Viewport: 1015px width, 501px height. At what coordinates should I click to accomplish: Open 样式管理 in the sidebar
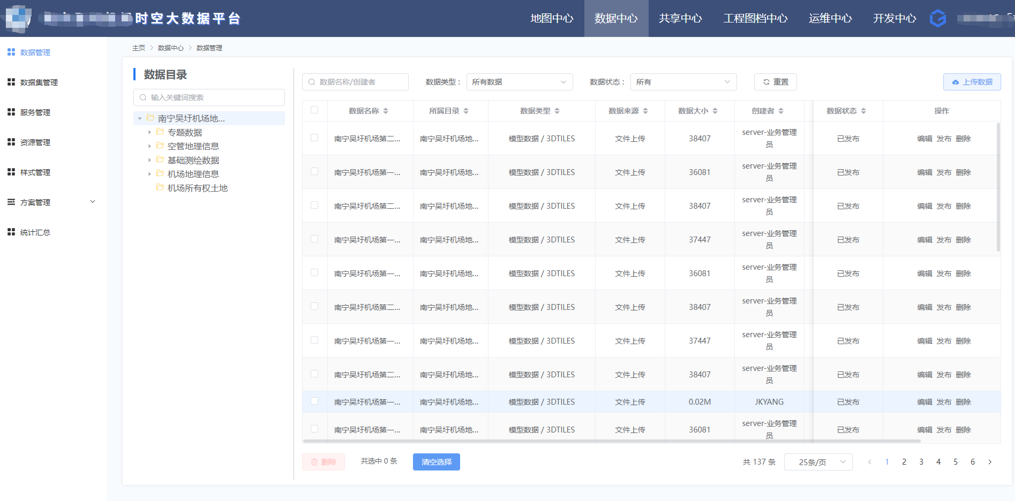34,172
